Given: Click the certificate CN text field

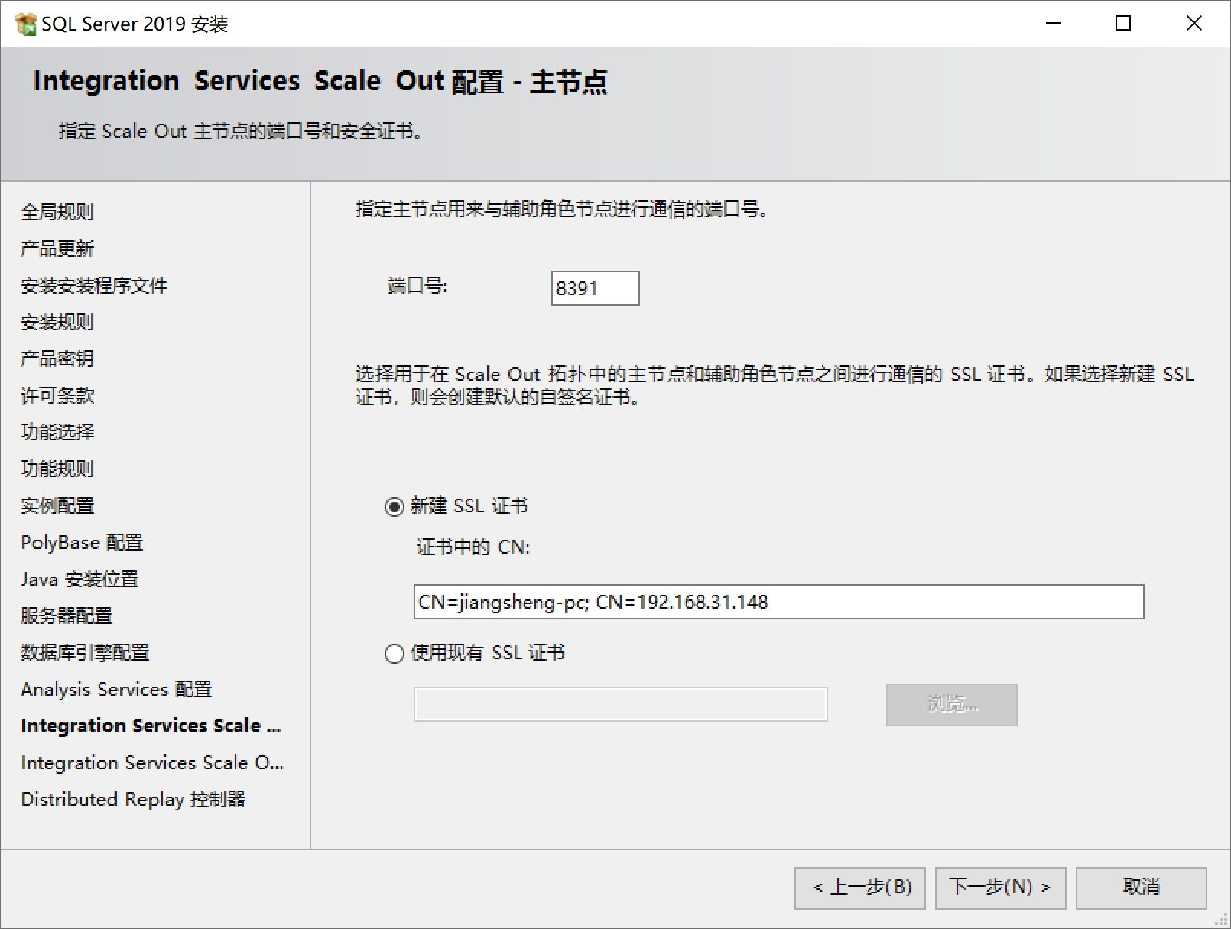Looking at the screenshot, I should [x=778, y=602].
